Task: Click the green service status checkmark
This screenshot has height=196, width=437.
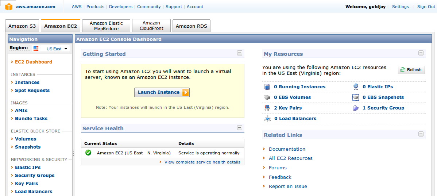Action: pos(88,153)
